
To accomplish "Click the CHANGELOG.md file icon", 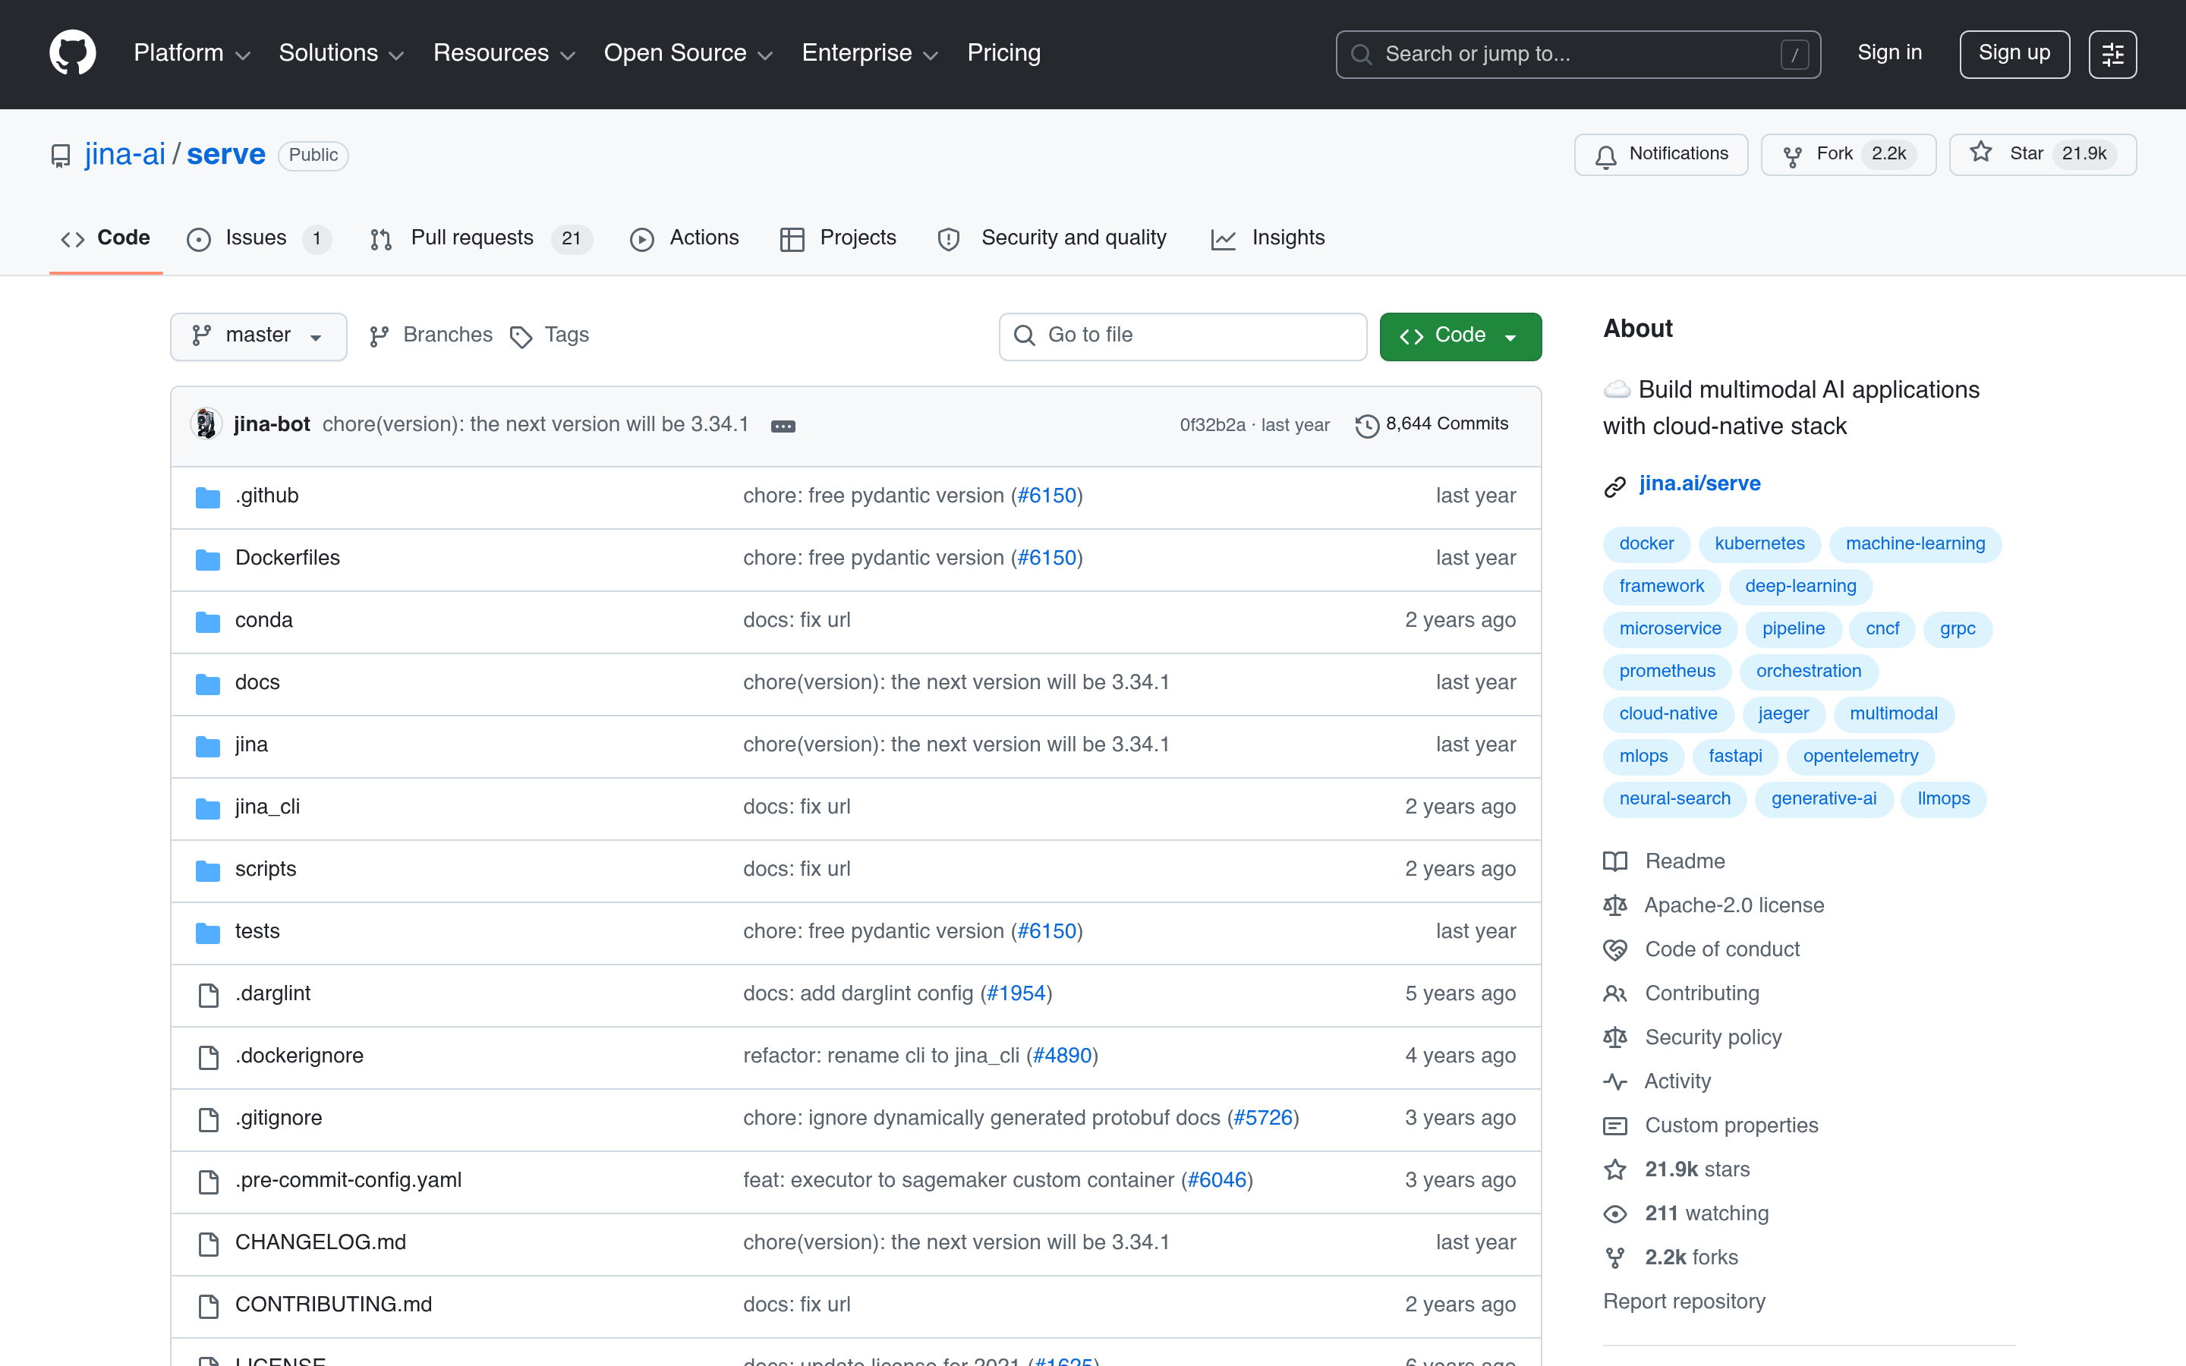I will 208,1244.
